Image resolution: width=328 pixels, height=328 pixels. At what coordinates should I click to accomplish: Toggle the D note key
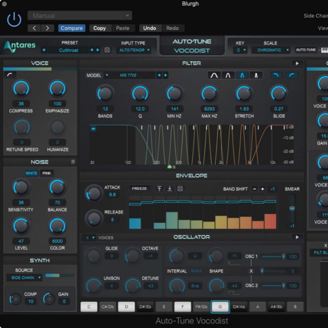126,307
